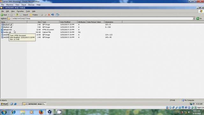
Task: Select the bluebarh.gif file
Action: pyautogui.click(x=8, y=25)
